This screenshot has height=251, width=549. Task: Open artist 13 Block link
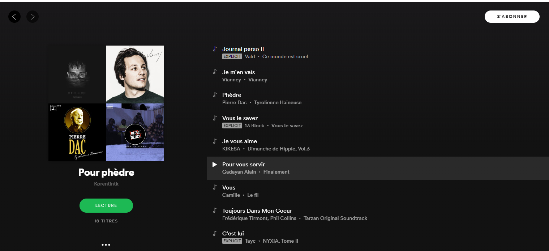coord(254,125)
